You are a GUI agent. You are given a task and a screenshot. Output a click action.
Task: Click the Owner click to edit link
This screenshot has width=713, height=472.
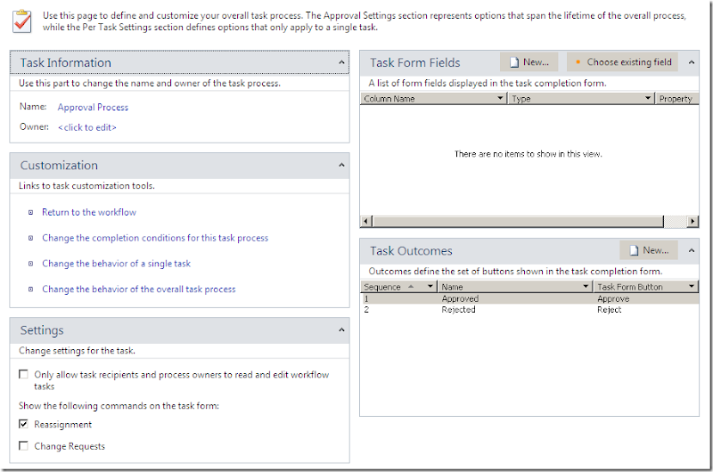click(86, 127)
